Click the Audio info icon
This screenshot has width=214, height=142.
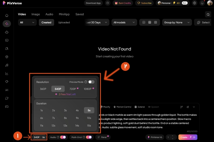(58, 137)
